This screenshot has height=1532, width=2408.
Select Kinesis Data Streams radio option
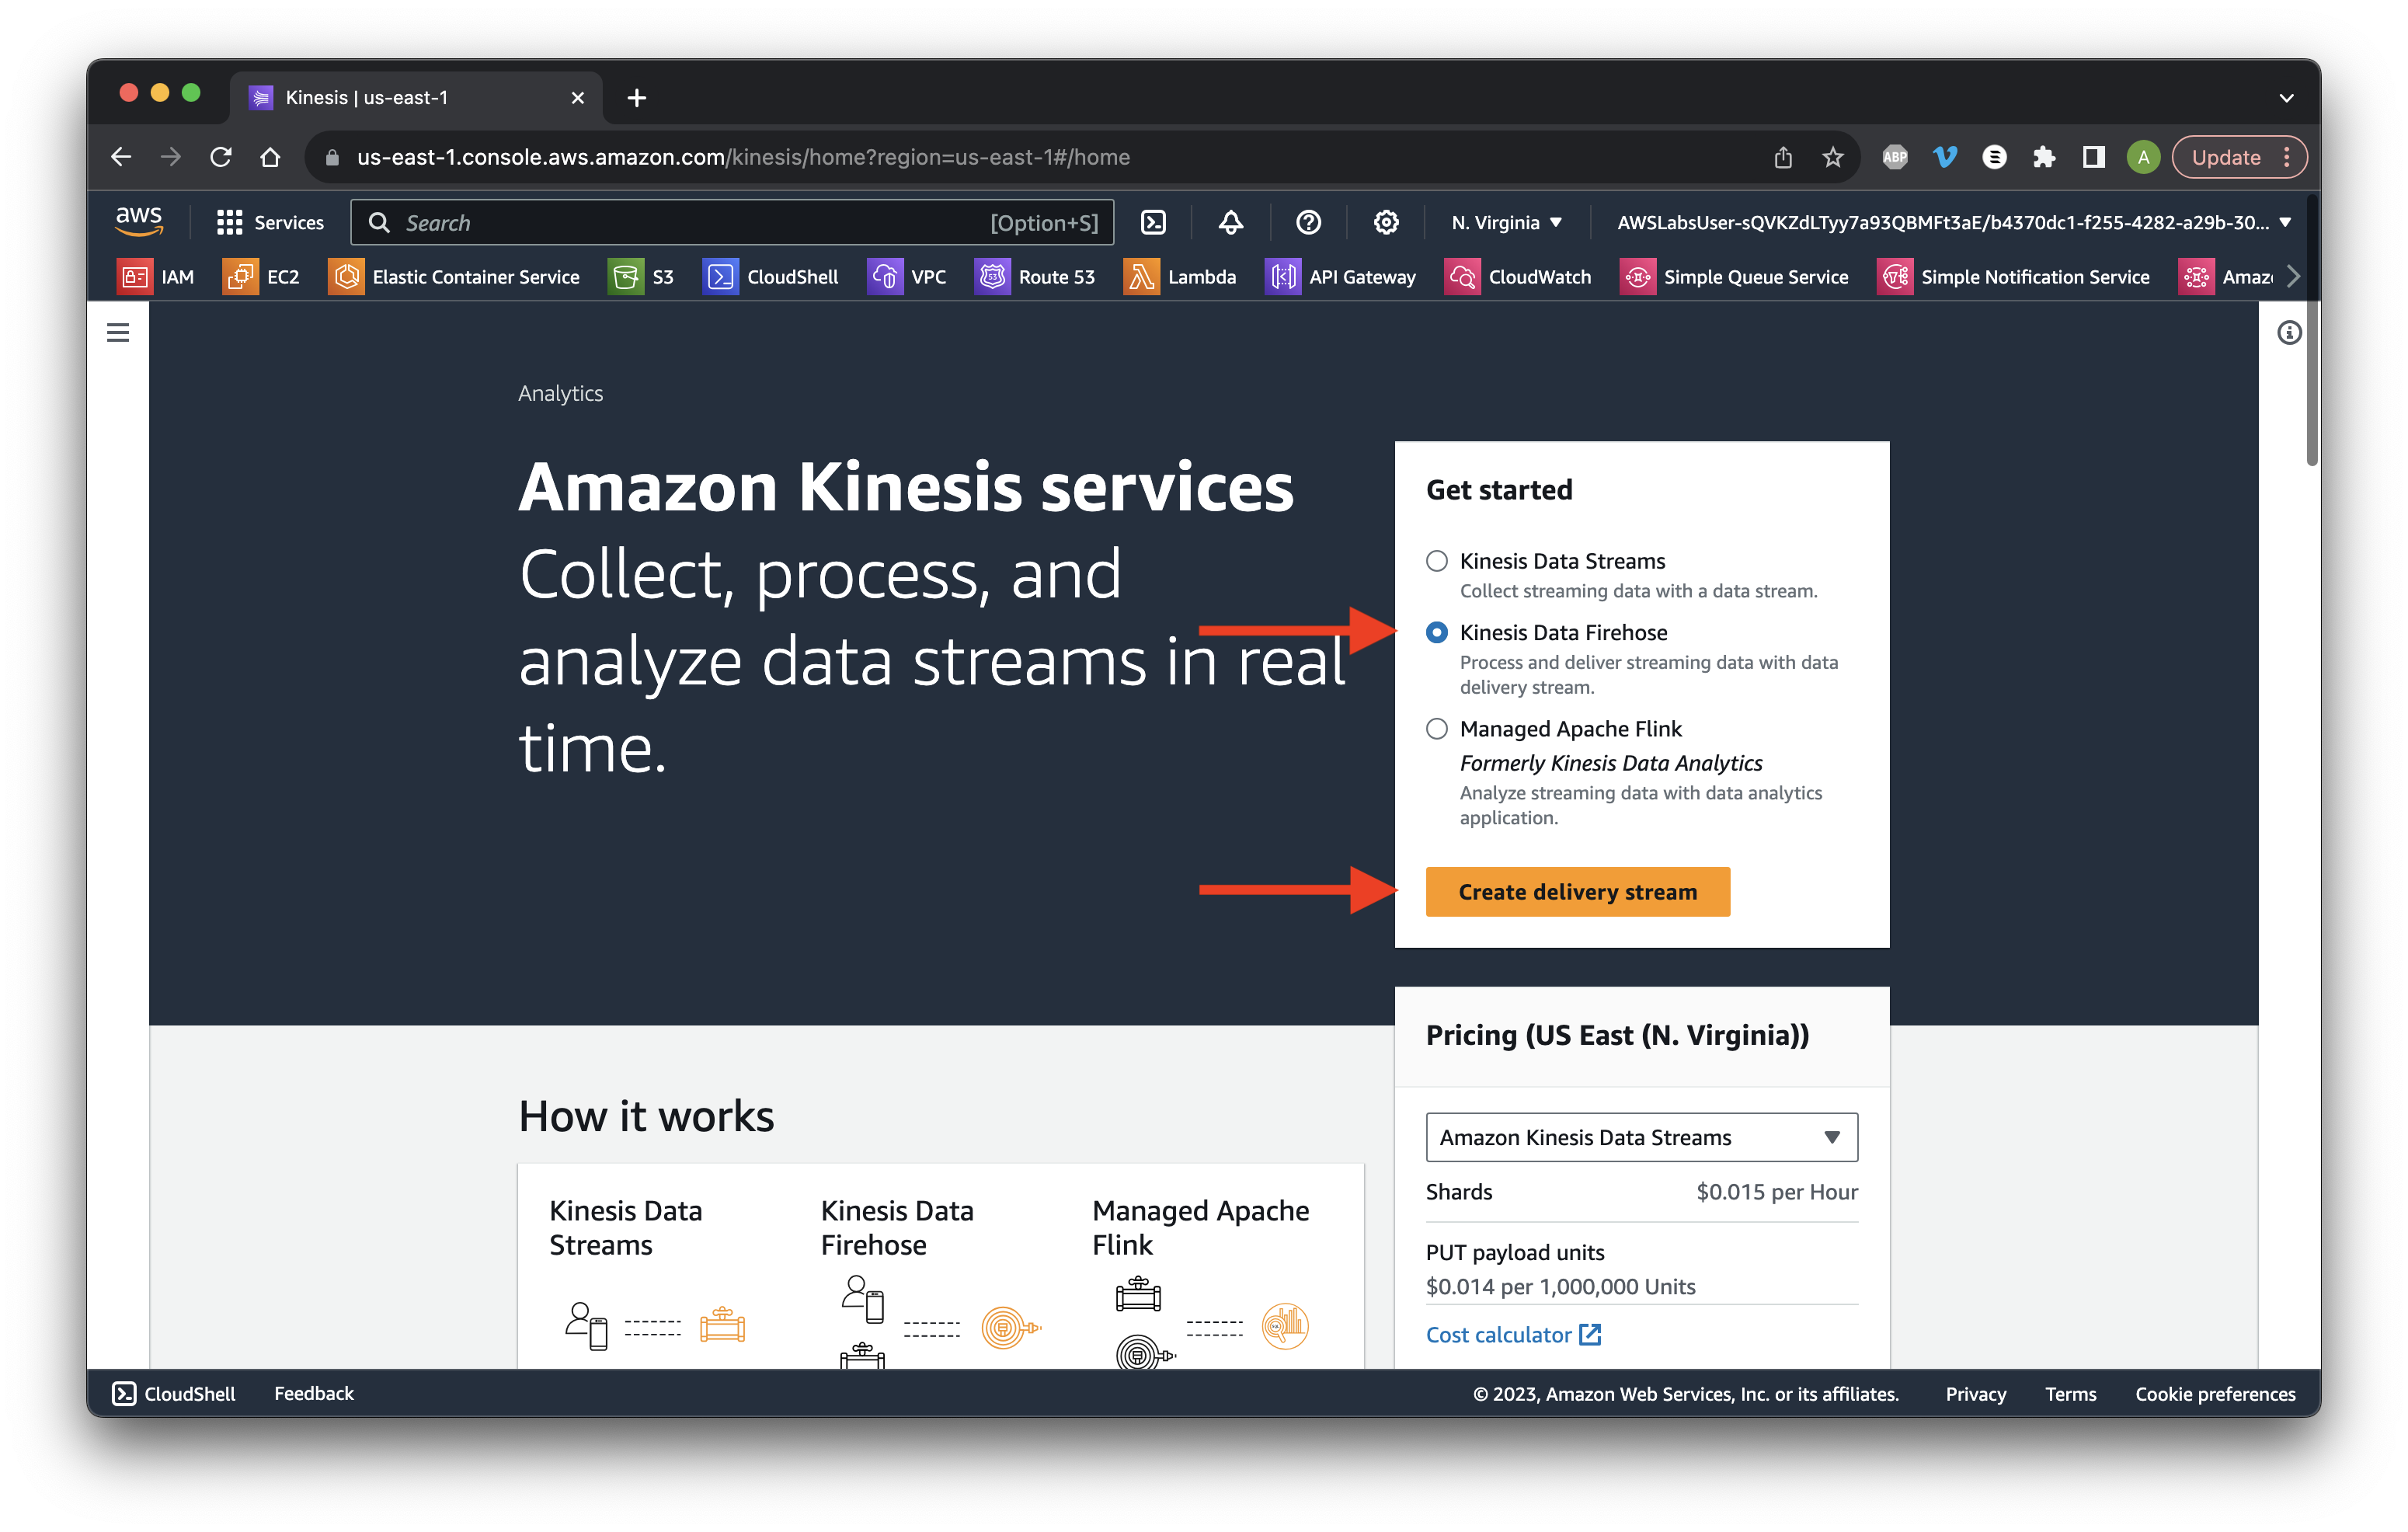(1437, 561)
